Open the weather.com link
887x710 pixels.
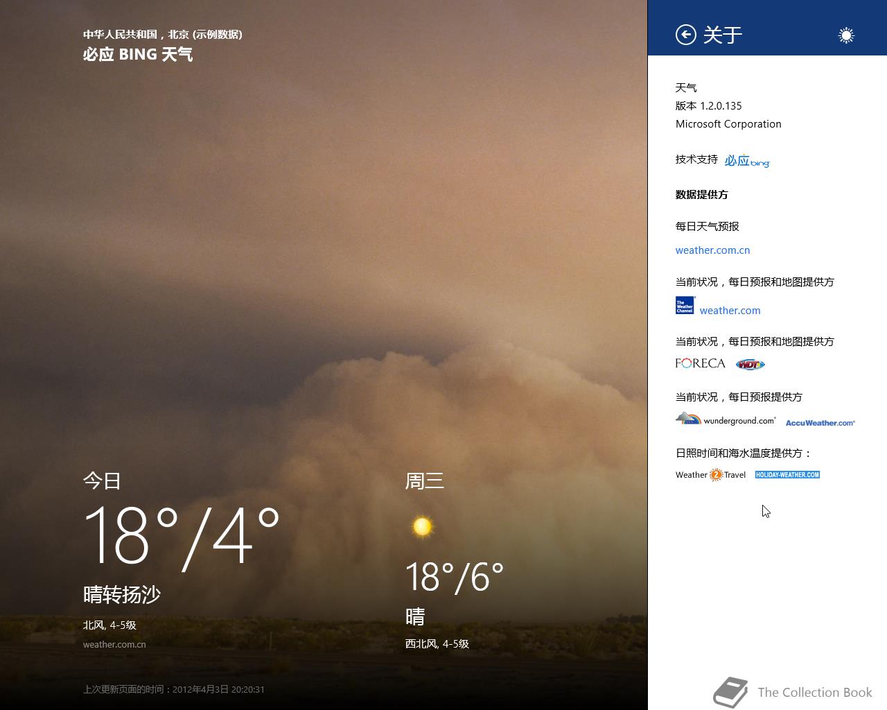click(x=730, y=311)
